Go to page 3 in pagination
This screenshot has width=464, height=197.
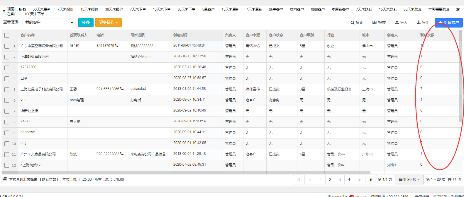pos(340,180)
